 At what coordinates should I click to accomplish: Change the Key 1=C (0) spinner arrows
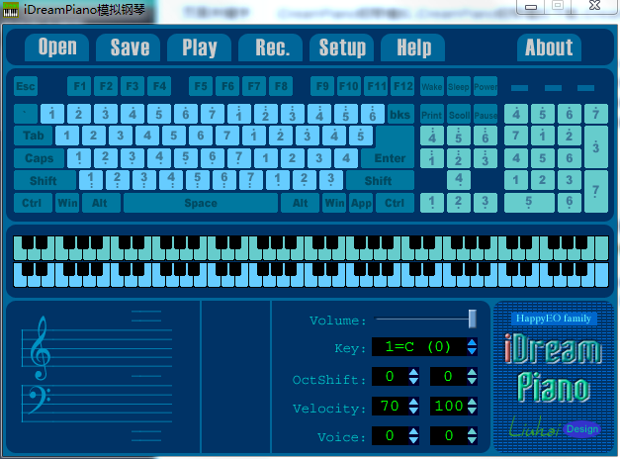(x=472, y=347)
